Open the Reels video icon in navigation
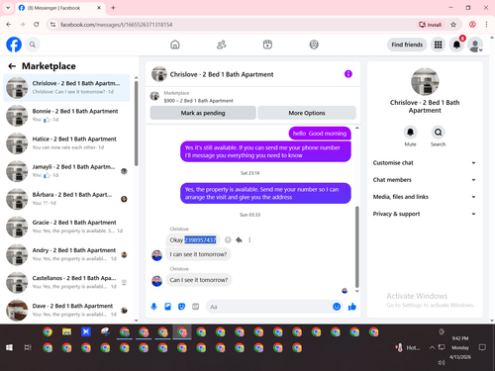495x371 pixels. point(267,45)
